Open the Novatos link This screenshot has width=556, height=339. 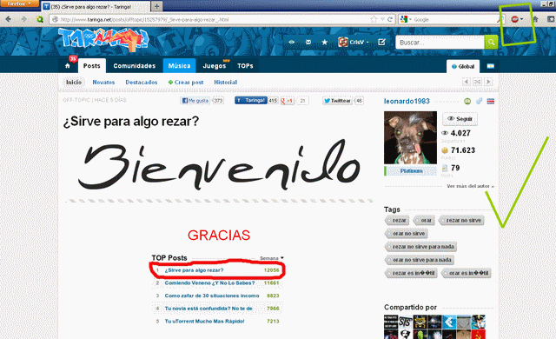103,83
